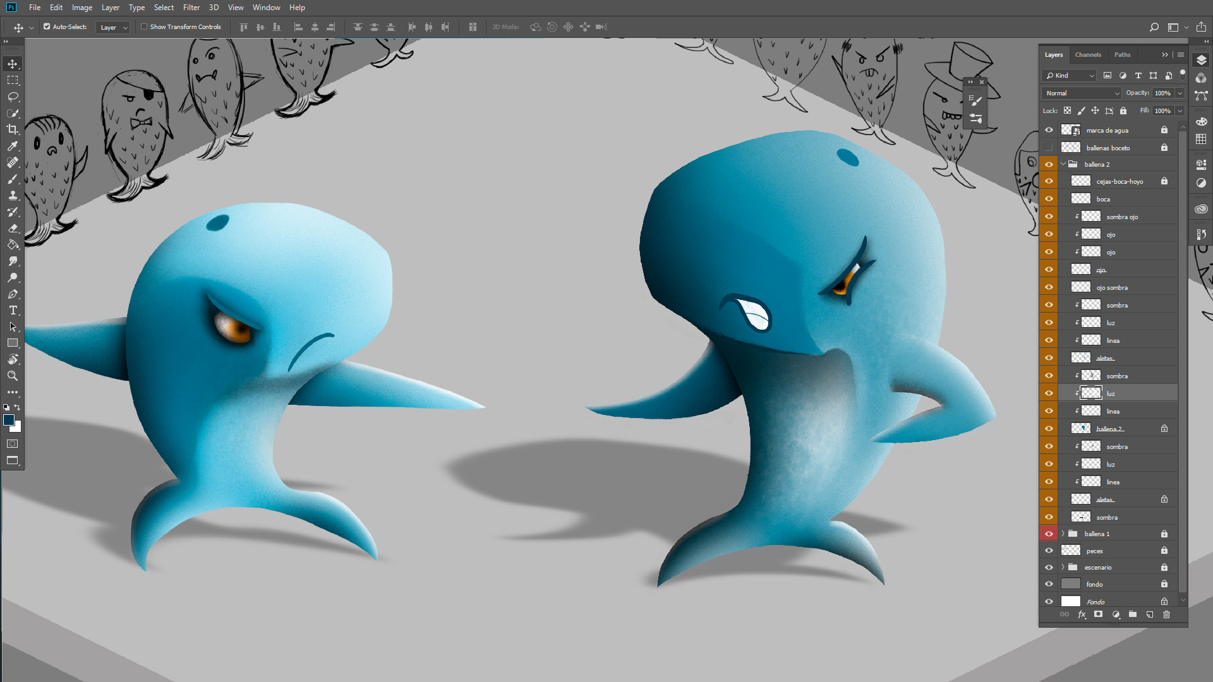Screen dimensions: 1213x682
Task: Click the delete layer trash icon
Action: click(1166, 614)
